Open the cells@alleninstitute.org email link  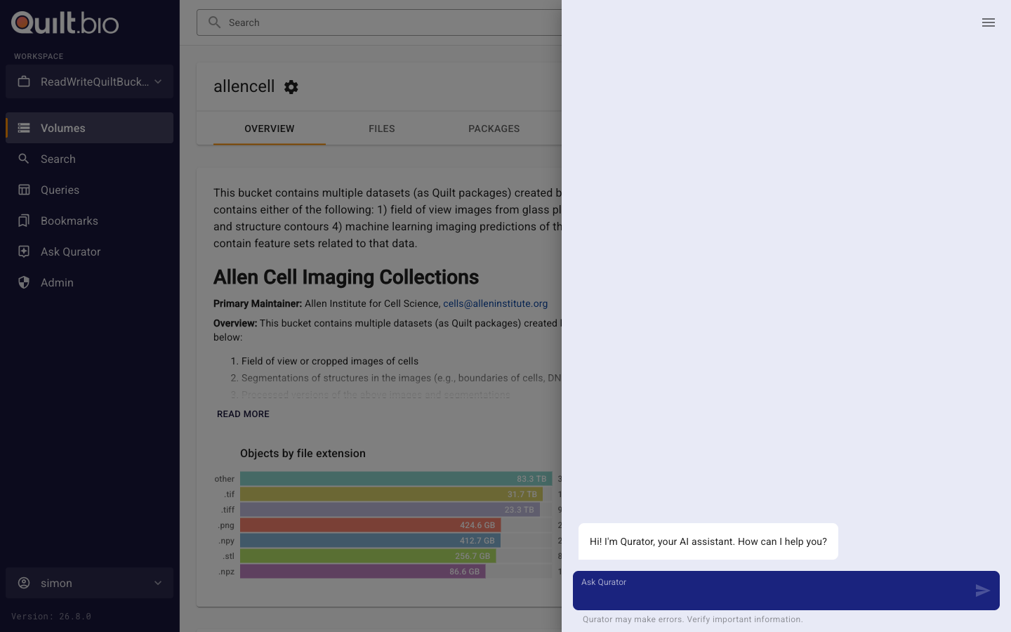click(x=496, y=303)
